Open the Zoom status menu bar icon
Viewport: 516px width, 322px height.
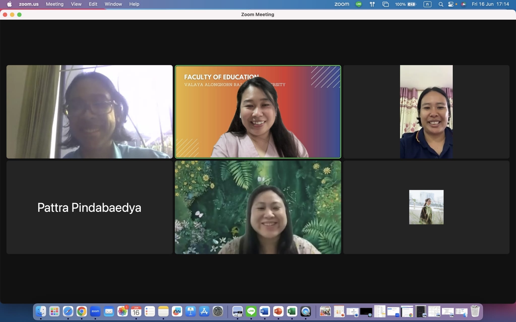[x=342, y=4]
